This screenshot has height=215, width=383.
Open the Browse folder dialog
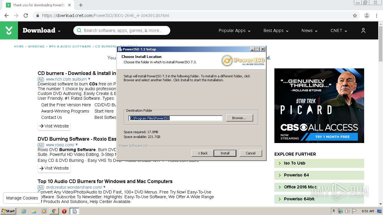click(x=239, y=118)
